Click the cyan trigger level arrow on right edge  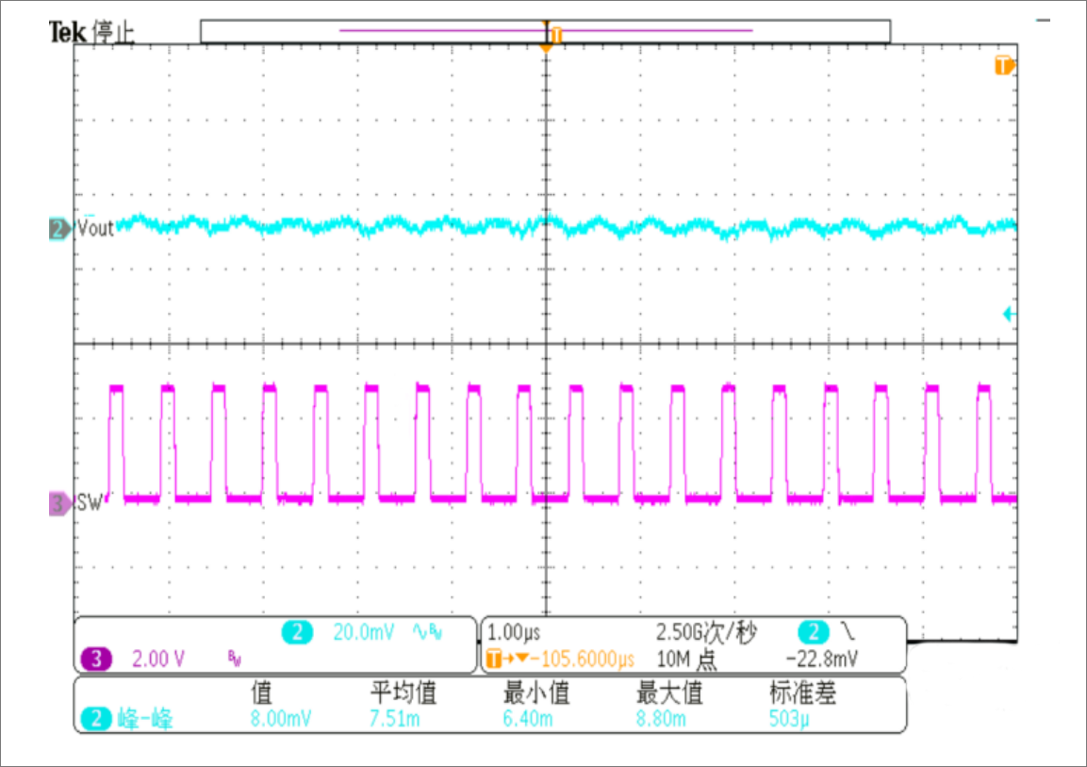point(1009,314)
